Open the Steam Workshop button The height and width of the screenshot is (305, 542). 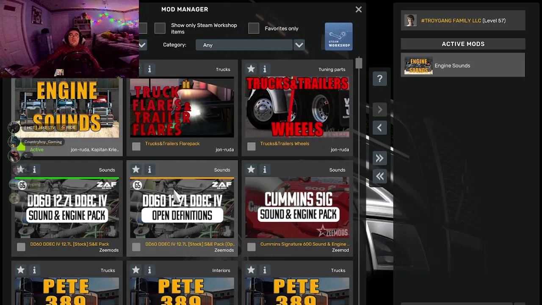[338, 36]
